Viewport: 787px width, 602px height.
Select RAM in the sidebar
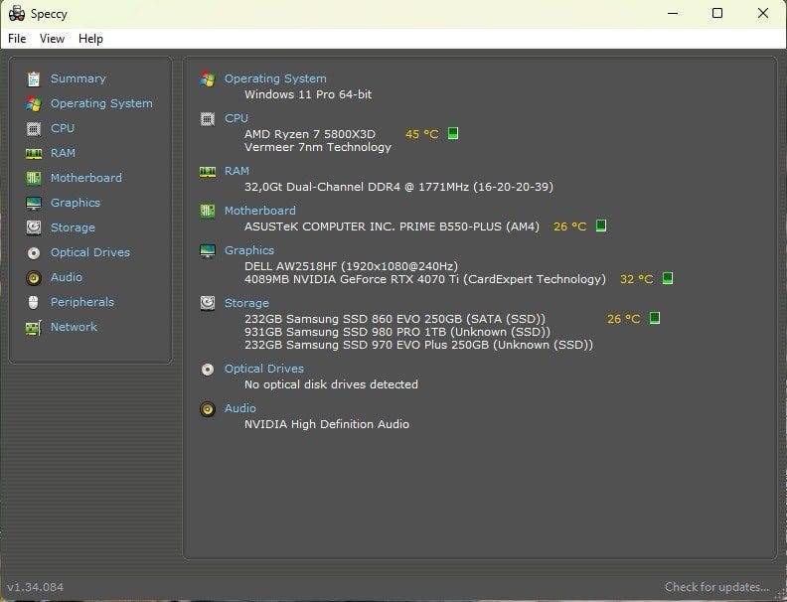(63, 153)
